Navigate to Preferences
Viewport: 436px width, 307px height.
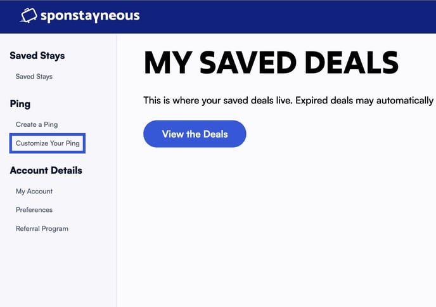(34, 210)
